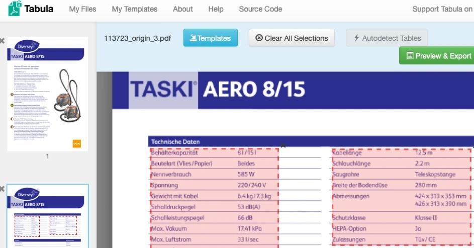Click the 'Breite der Bodendüse' row label

(360, 185)
